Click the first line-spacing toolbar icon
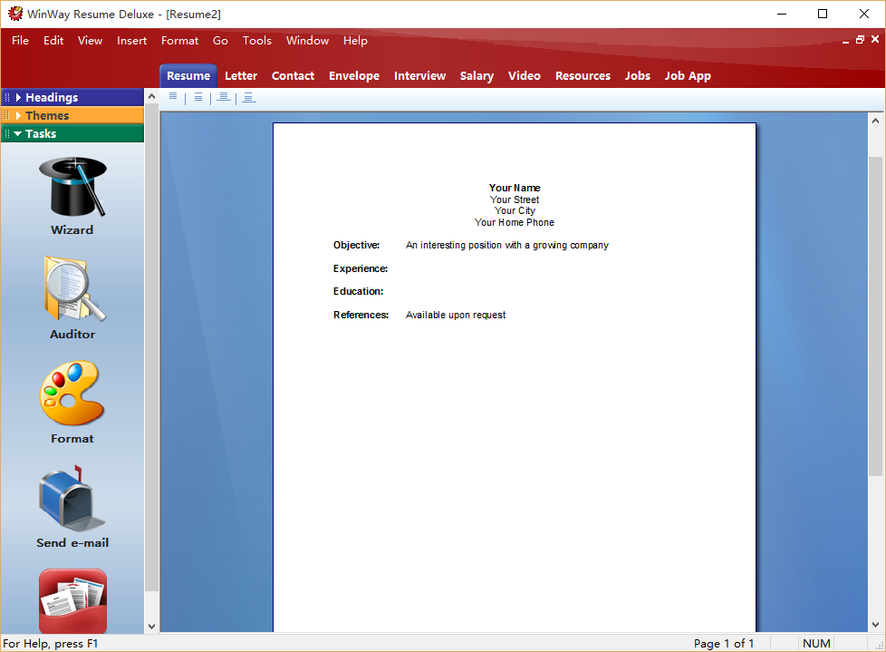Screen dimensions: 886x652 (x=173, y=97)
